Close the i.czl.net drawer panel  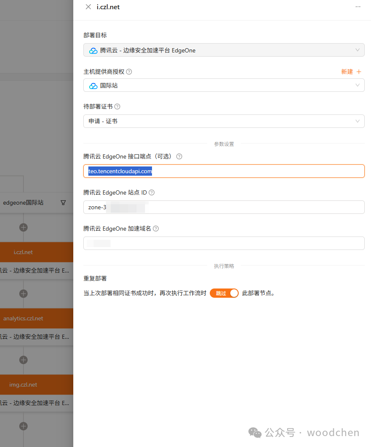coord(88,7)
